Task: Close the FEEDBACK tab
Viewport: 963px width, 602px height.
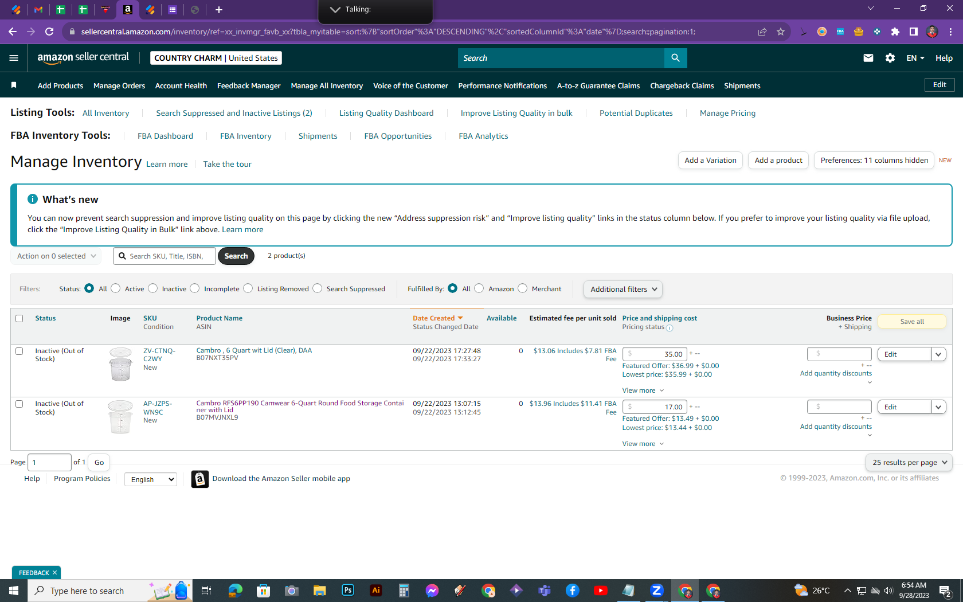Action: 54,573
